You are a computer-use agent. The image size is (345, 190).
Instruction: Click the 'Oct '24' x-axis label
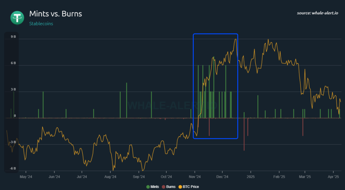(x=166, y=177)
